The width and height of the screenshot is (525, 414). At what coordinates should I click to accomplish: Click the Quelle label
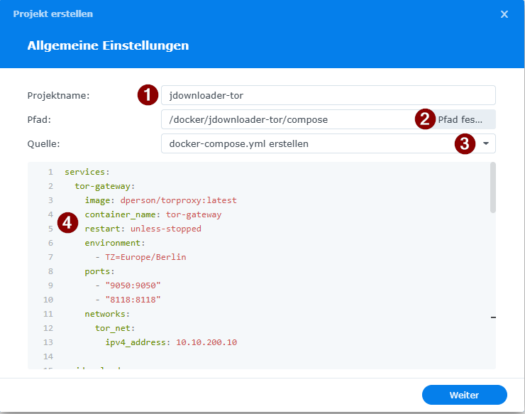(x=43, y=144)
